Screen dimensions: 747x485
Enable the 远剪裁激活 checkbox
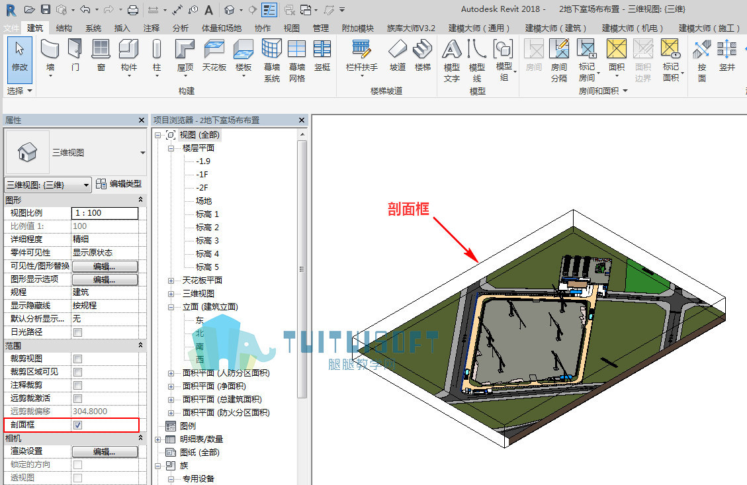coord(78,398)
